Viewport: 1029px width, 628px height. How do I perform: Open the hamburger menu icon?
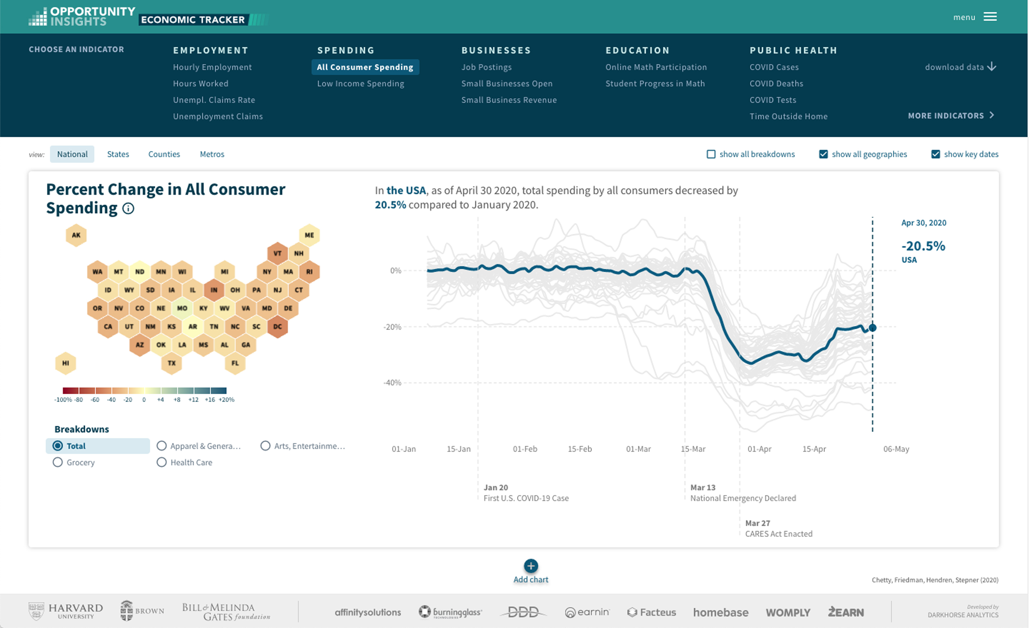coord(990,17)
